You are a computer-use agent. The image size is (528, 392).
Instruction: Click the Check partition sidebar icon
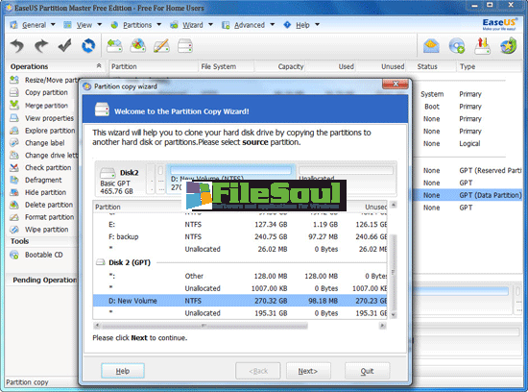(14, 167)
